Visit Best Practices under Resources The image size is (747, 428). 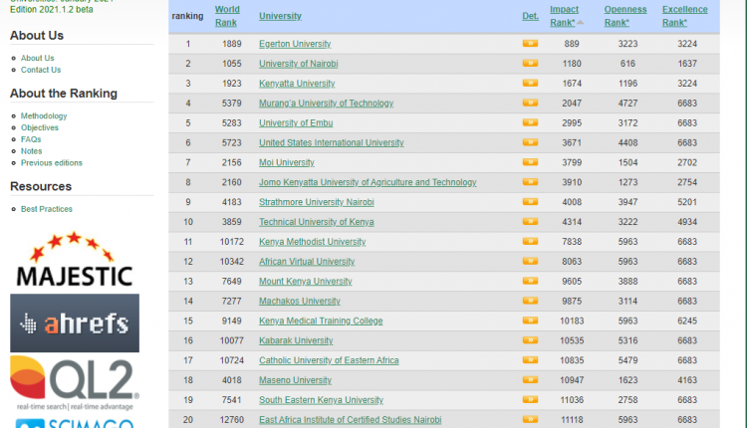pyautogui.click(x=47, y=209)
